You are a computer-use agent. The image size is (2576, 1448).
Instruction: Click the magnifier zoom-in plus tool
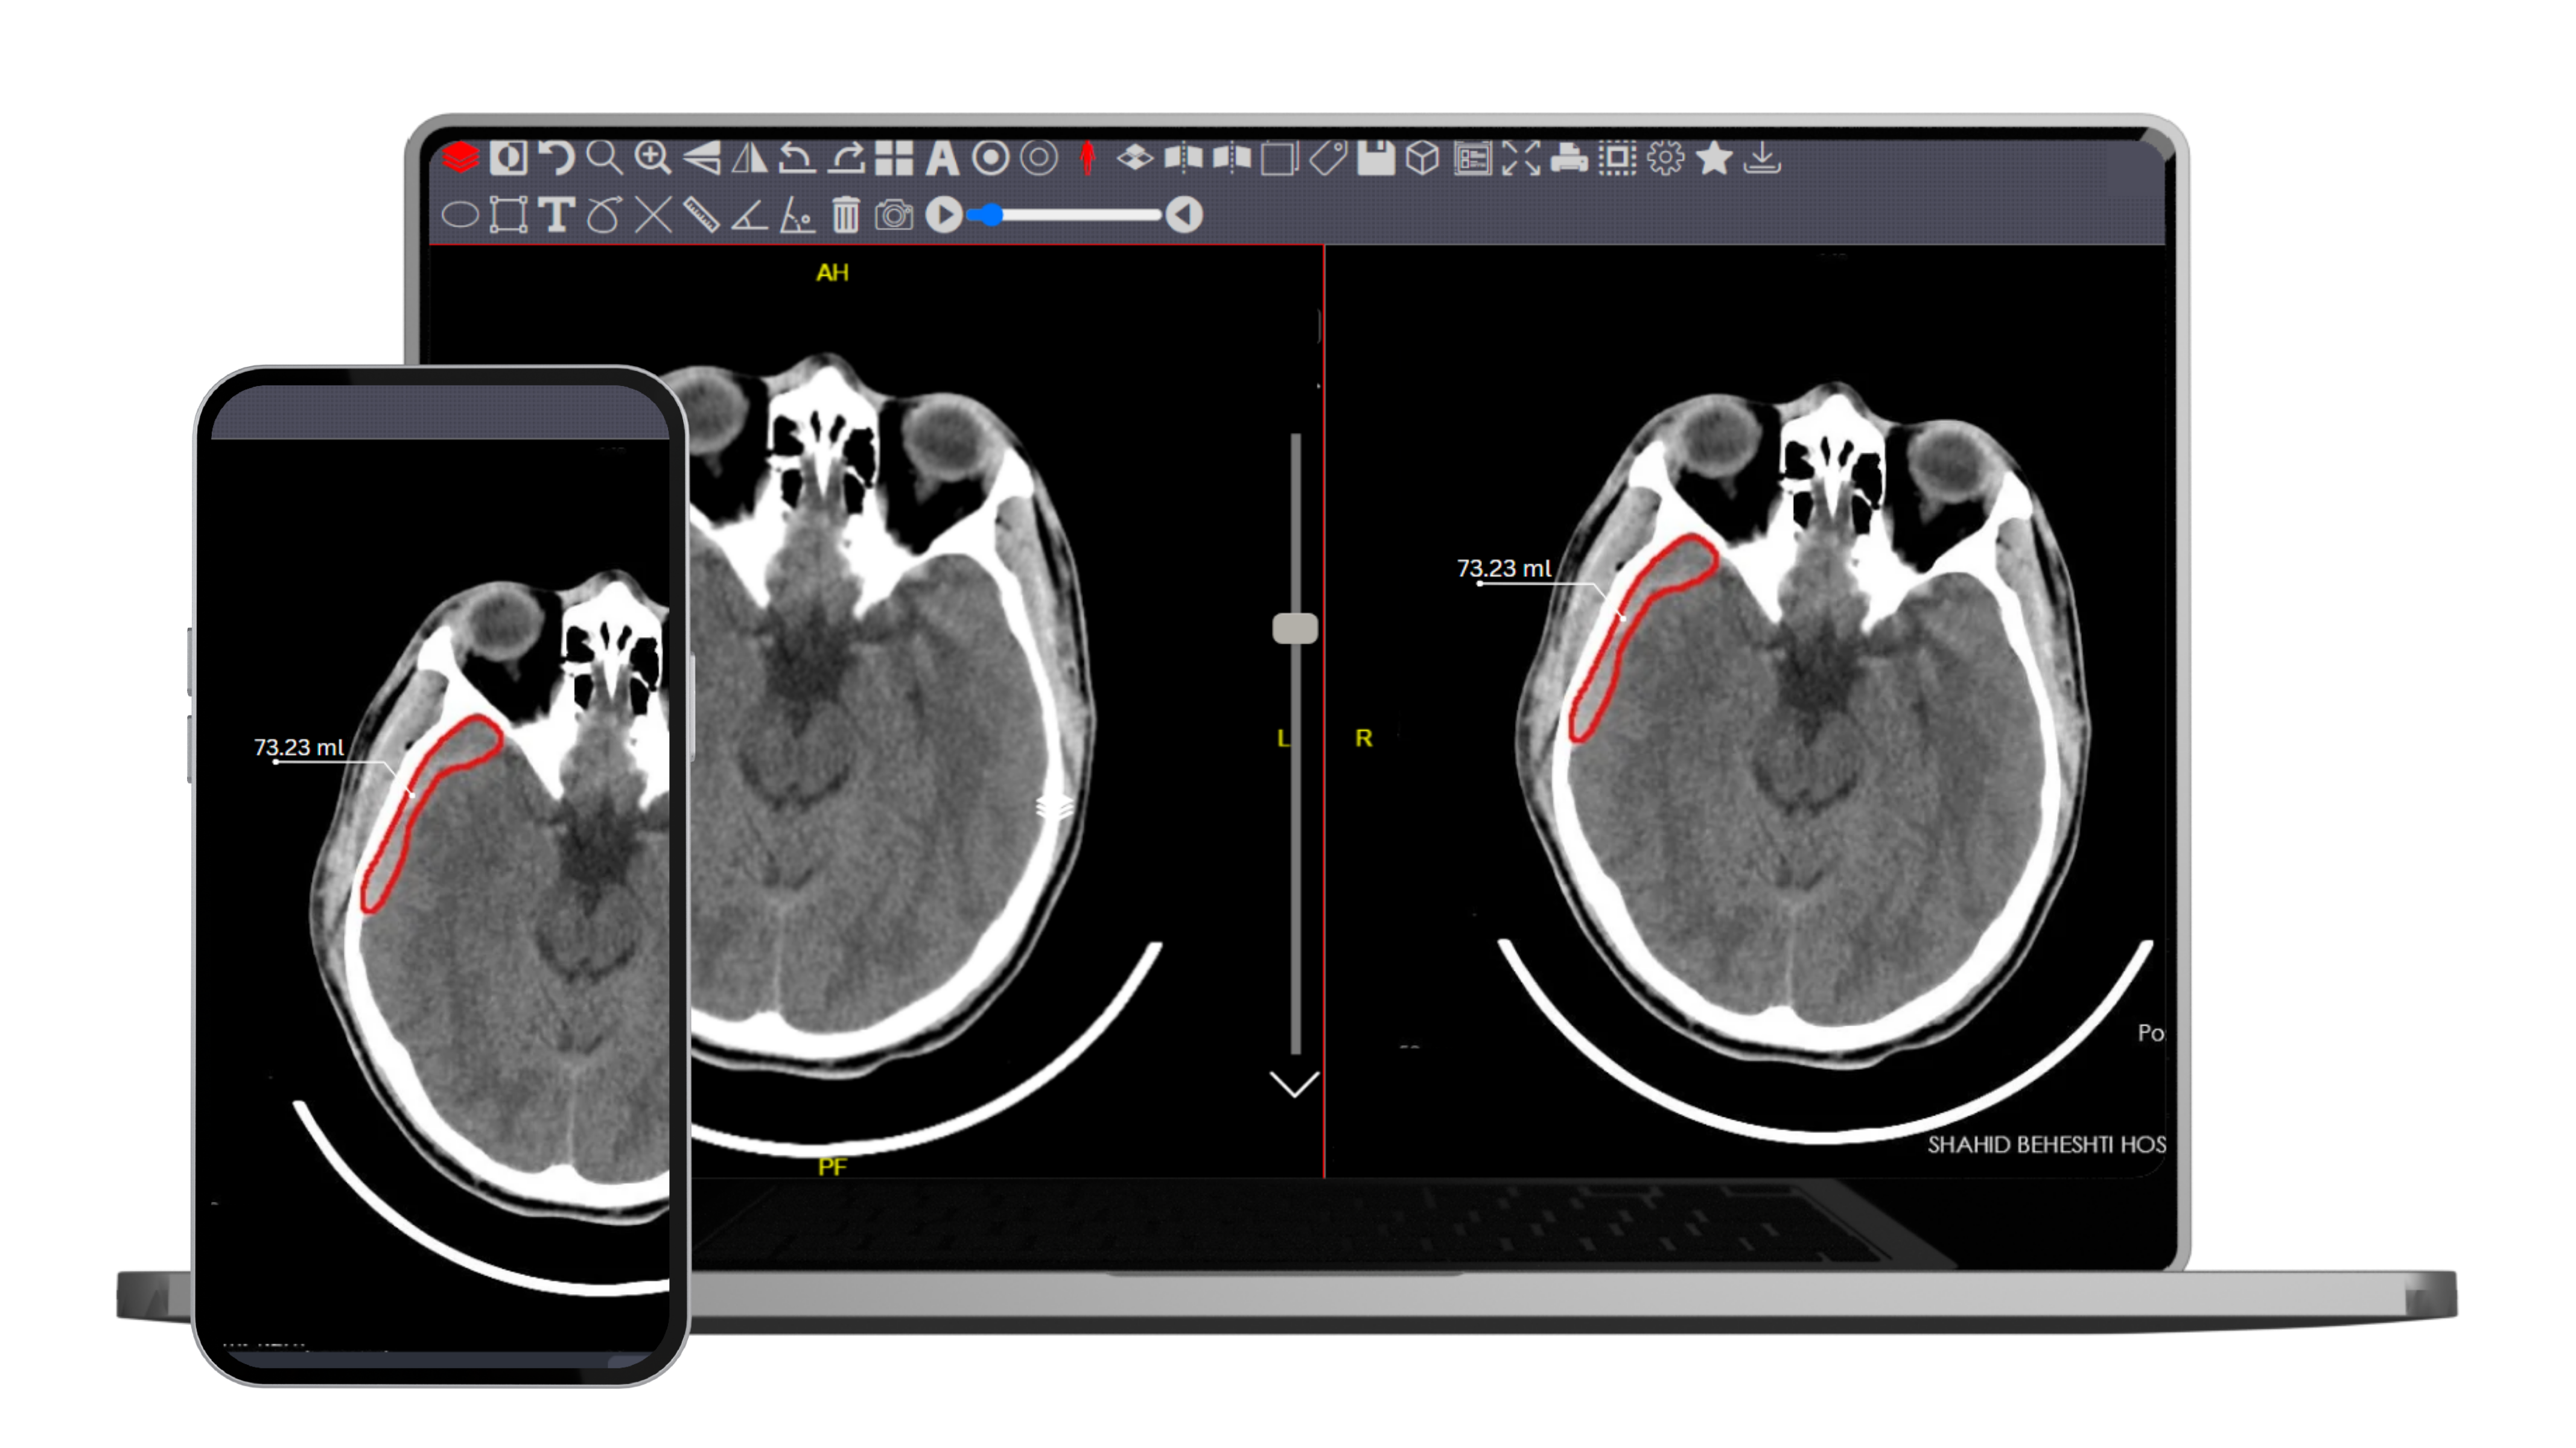click(x=653, y=158)
